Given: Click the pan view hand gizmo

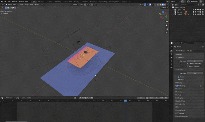Looking at the screenshot, I should 167,25.
